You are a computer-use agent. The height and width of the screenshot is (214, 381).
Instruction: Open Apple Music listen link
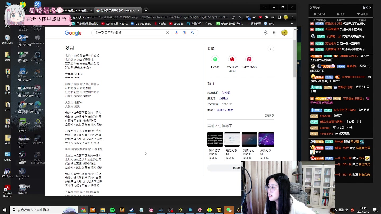click(x=249, y=62)
